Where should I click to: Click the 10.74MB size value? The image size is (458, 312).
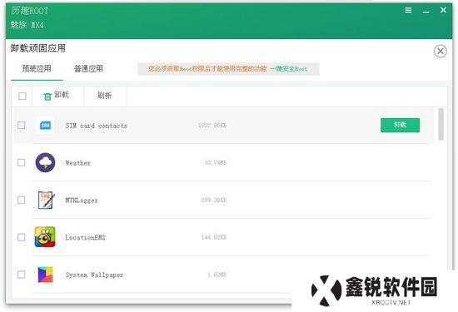click(x=216, y=162)
